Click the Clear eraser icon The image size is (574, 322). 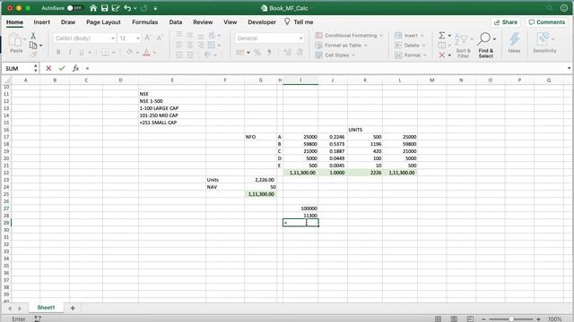pyautogui.click(x=442, y=55)
